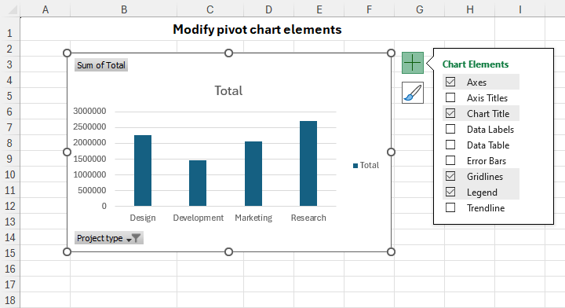Open the Chart Styles paintbrush button
565x308 pixels.
pyautogui.click(x=413, y=93)
